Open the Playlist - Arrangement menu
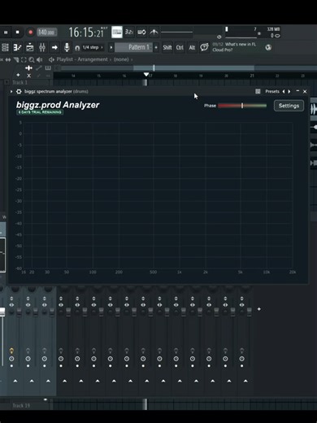317x423 pixels. coord(82,59)
